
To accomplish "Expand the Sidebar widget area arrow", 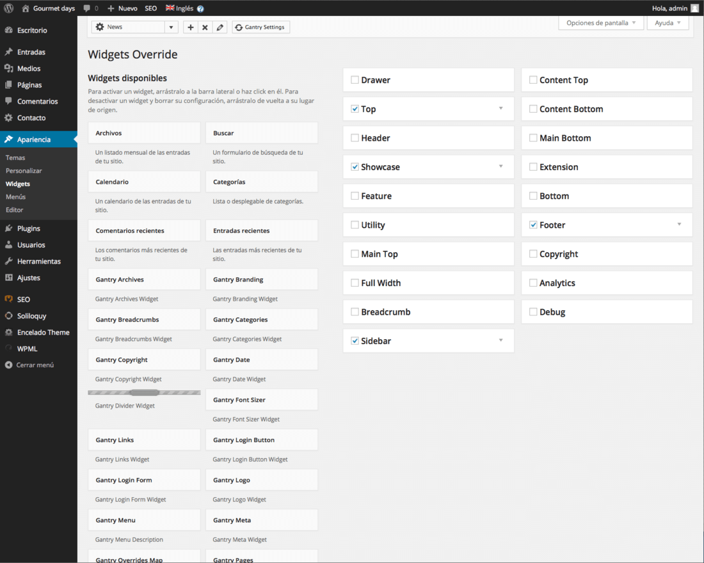I will tap(500, 340).
